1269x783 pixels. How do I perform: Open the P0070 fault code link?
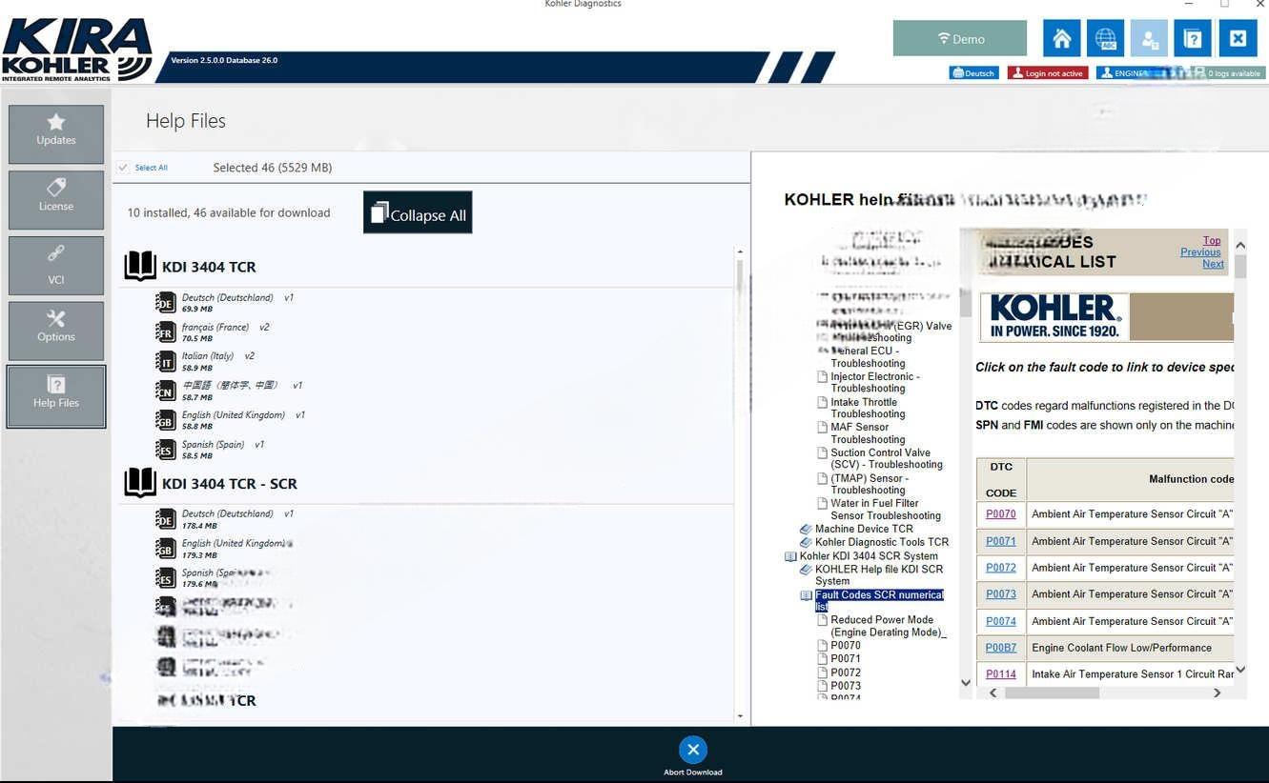click(x=1000, y=514)
